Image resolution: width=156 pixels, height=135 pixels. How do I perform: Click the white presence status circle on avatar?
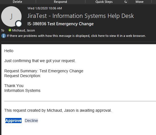[x=19, y=24]
